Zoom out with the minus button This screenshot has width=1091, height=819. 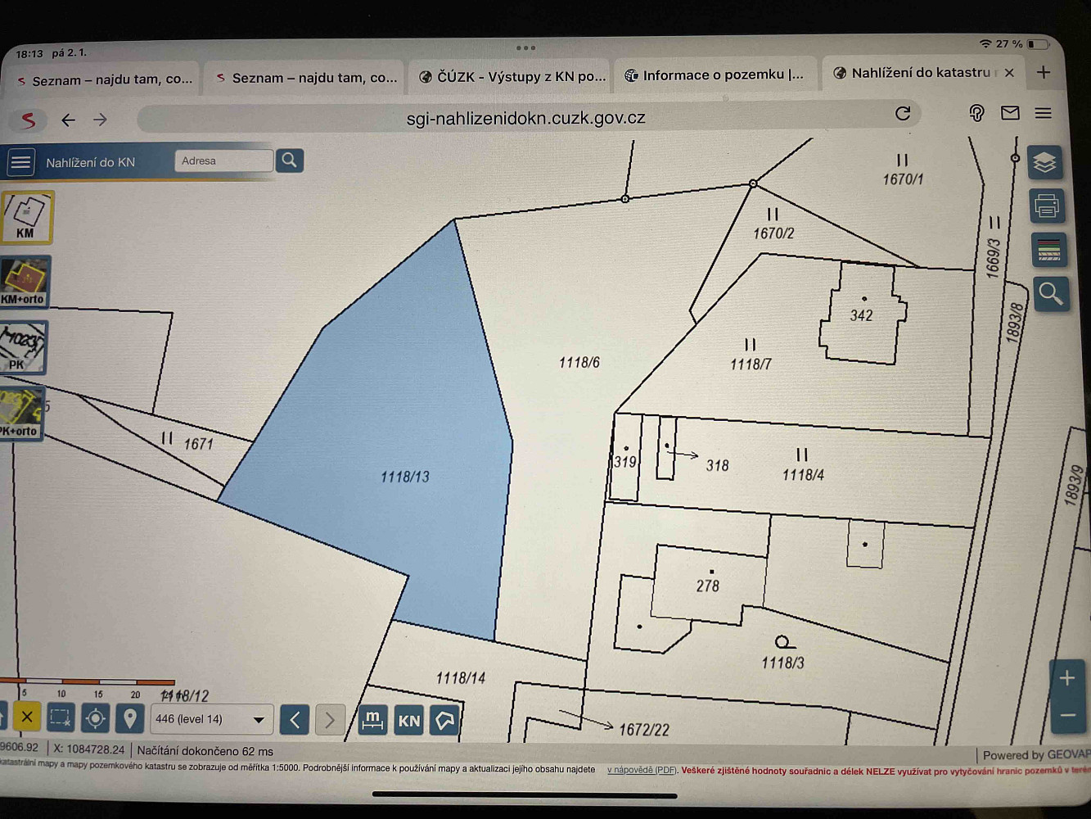coord(1067,715)
